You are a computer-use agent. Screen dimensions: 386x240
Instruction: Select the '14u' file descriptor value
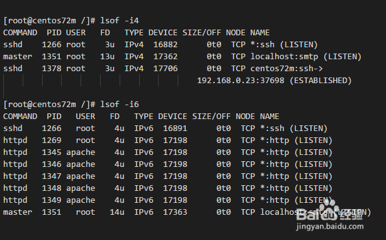pos(117,212)
